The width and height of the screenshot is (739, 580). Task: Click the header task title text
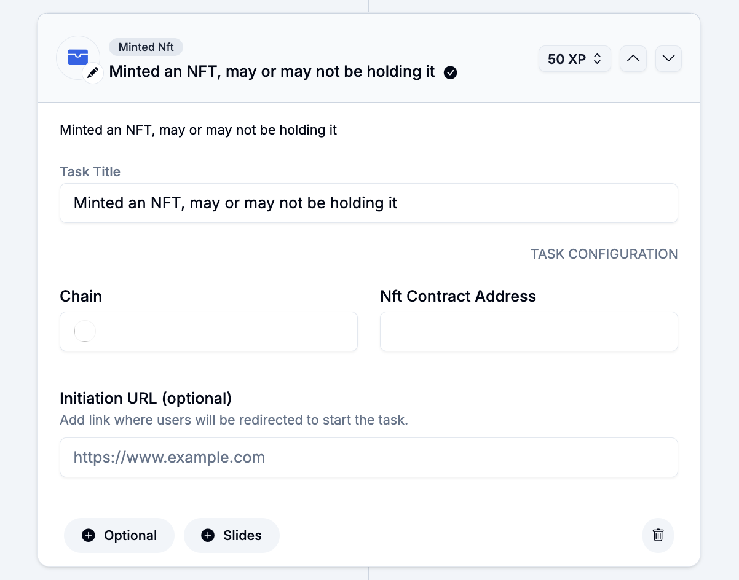272,72
